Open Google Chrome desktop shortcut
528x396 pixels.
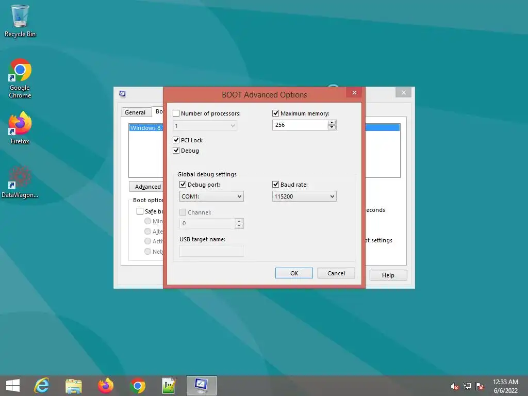20,78
